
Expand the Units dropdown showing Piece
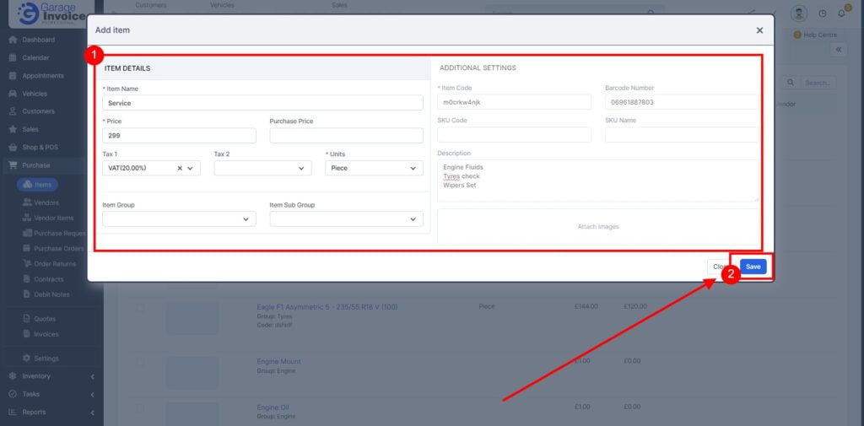(x=374, y=169)
